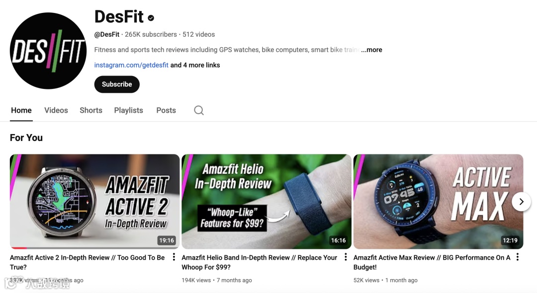This screenshot has height=293, width=537.
Task: Open options menu for Amazfit Active 2 video
Action: pyautogui.click(x=174, y=257)
